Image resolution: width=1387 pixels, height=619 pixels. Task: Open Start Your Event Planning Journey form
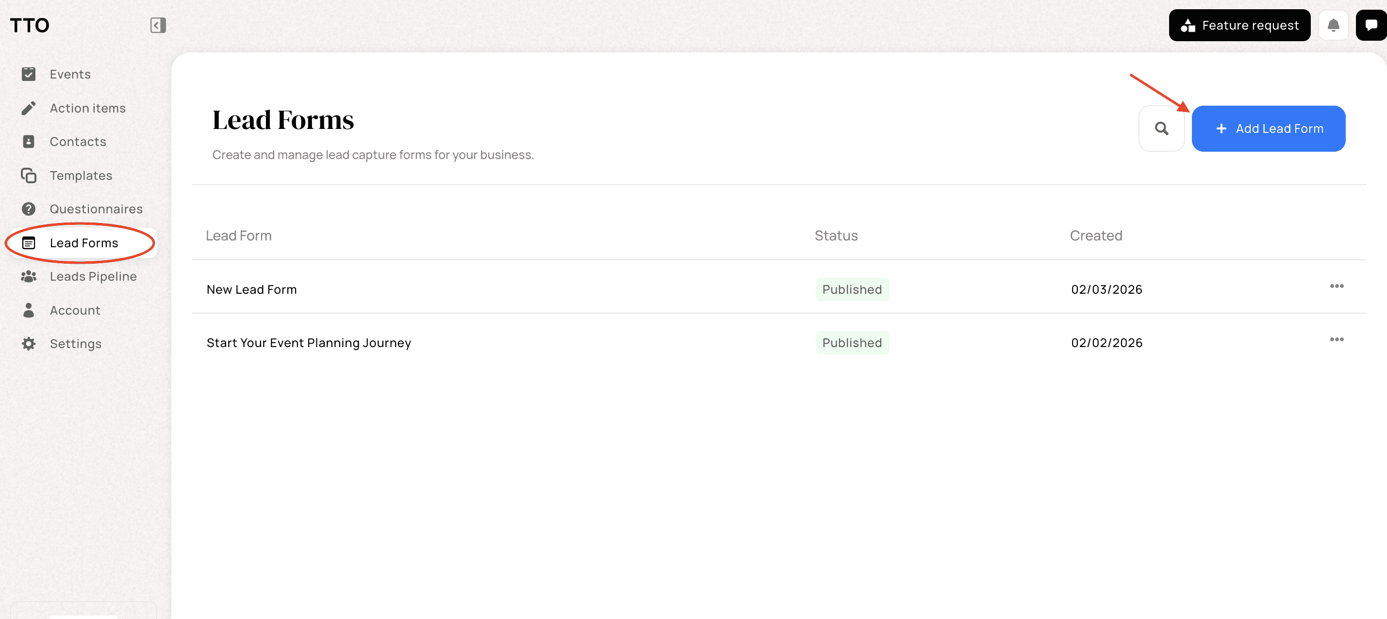click(309, 343)
